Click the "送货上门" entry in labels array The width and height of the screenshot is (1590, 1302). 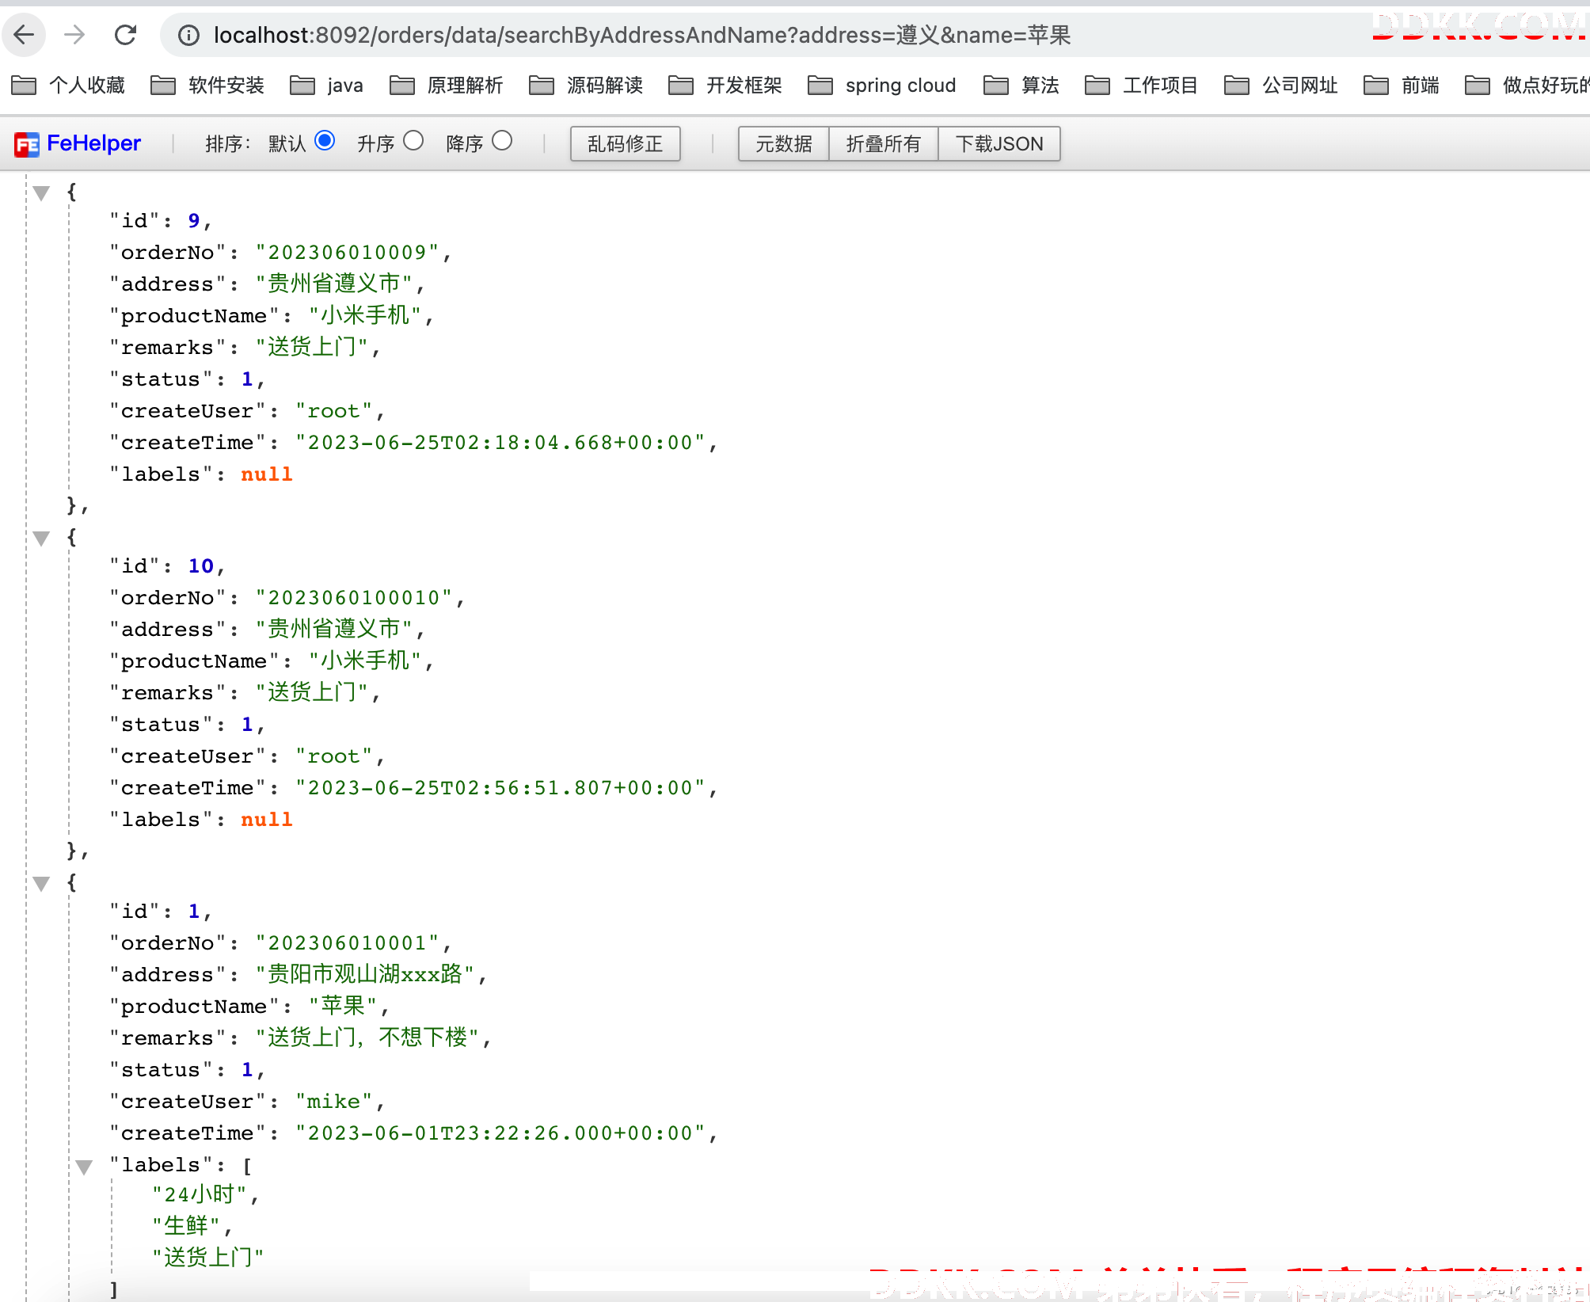tap(207, 1258)
